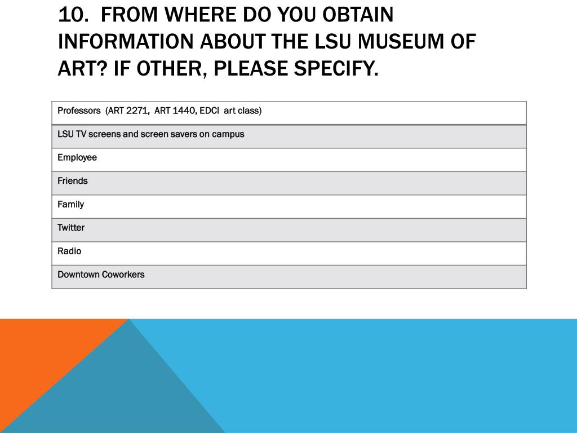Click the number 10 in the title

(x=73, y=15)
